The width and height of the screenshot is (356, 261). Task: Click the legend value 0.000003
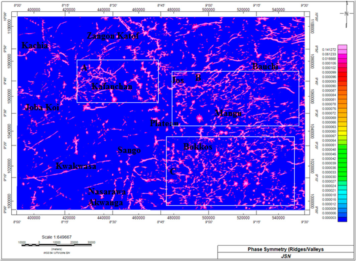pos(329,218)
